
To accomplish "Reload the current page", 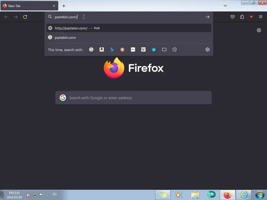I will pos(25,17).
